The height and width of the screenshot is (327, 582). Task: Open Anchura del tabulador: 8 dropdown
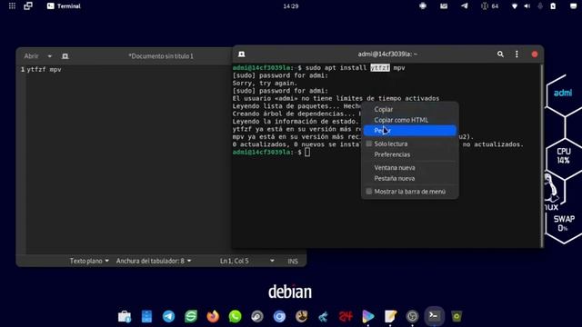point(154,261)
